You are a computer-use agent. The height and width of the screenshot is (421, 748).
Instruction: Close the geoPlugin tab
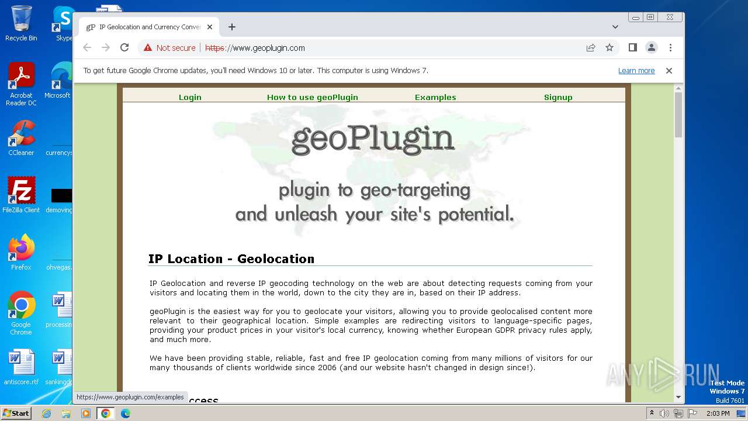click(210, 27)
